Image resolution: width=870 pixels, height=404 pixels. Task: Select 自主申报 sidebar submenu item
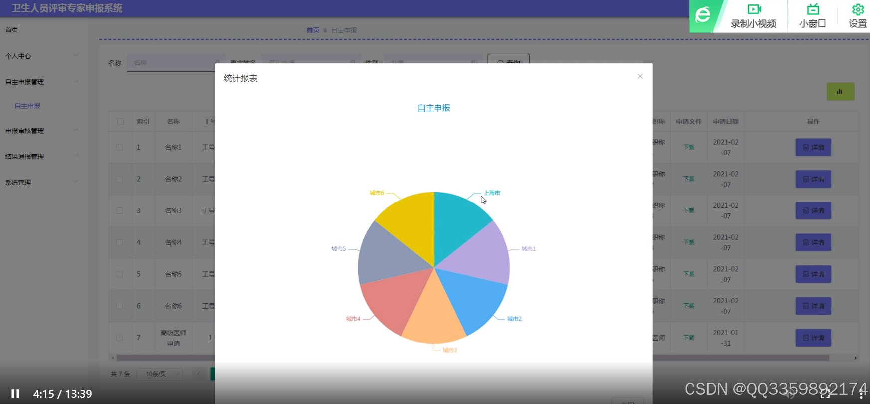point(27,106)
